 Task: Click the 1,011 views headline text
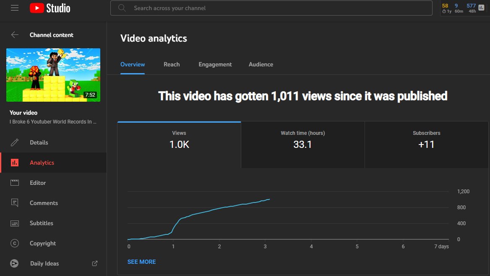(302, 96)
